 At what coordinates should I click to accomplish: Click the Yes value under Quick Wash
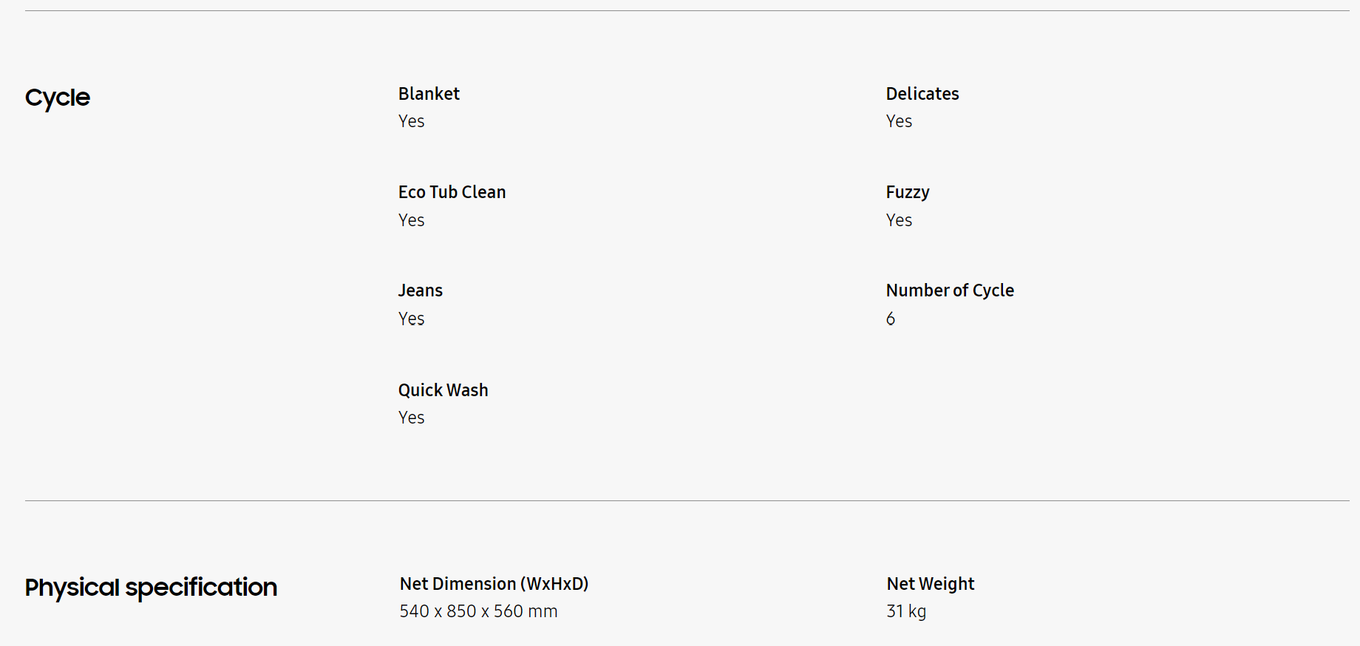pos(412,418)
